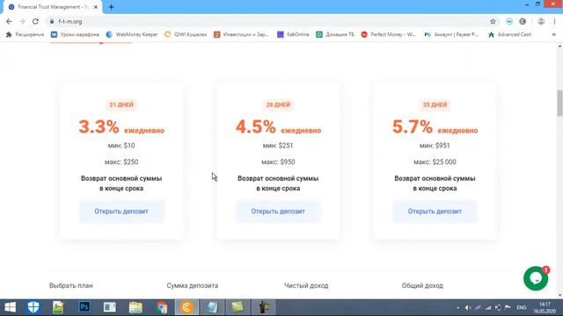Open the Аккаунт | Payeer bookmark
Viewport: 563px width, 316px height.
[451, 34]
